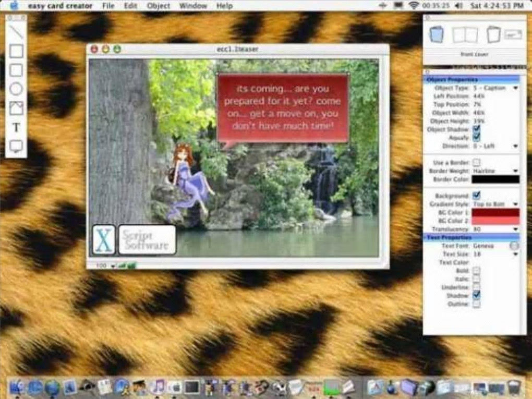This screenshot has height=399, width=532.
Task: Click the volume icon in menu bar
Action: point(458,5)
